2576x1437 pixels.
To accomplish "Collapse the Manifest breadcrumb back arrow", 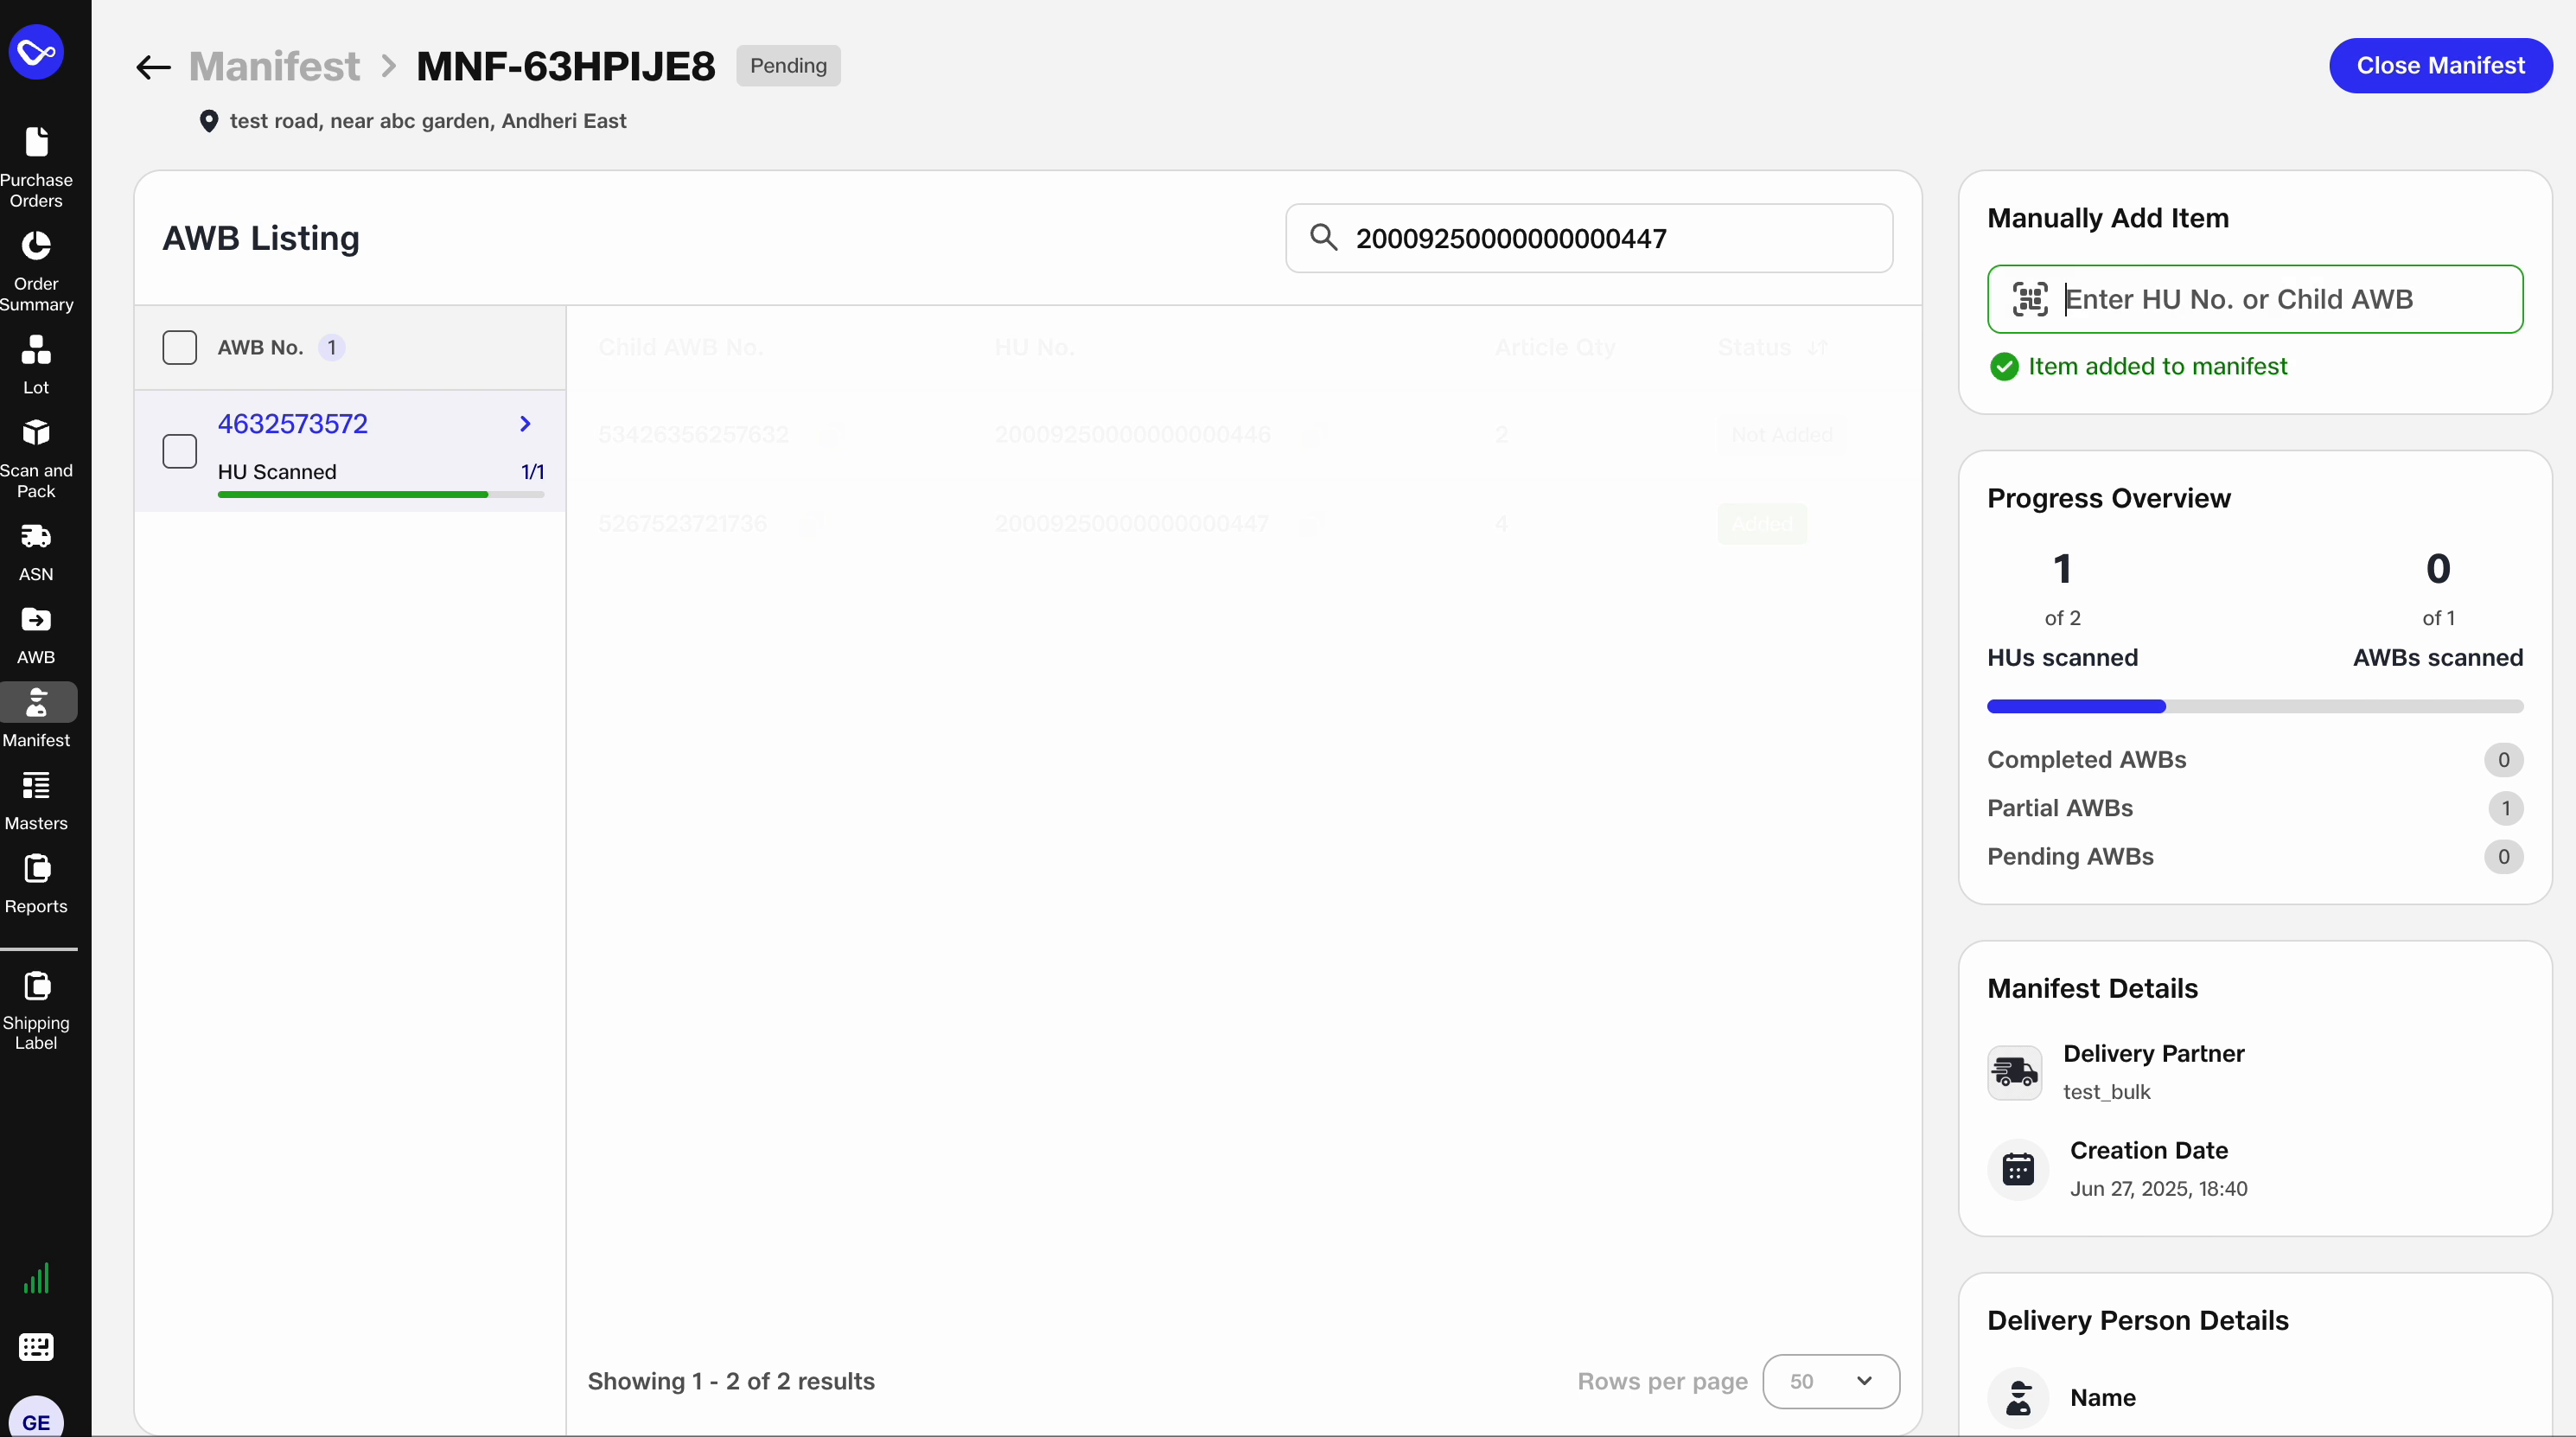I will [151, 66].
